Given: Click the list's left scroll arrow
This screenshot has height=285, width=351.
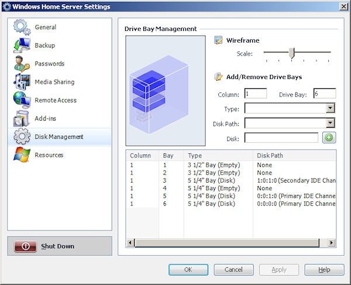Looking at the screenshot, I should pyautogui.click(x=130, y=243).
